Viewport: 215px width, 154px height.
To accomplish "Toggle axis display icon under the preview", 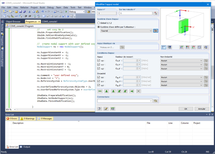I will (164, 47).
